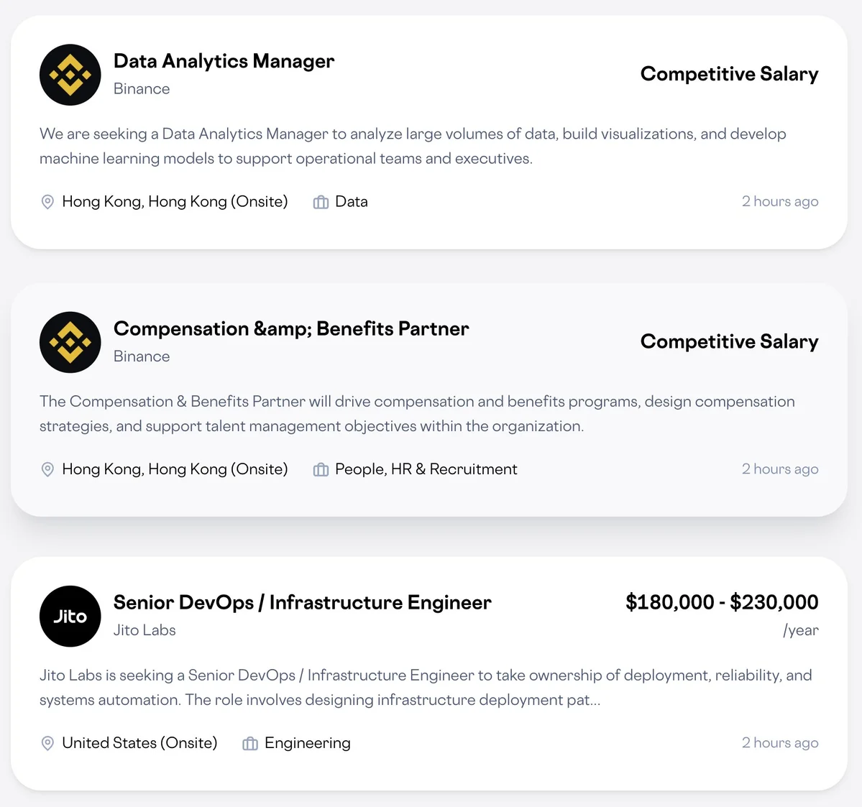This screenshot has width=862, height=807.
Task: Click the United States (Onsite) location label
Action: (139, 743)
